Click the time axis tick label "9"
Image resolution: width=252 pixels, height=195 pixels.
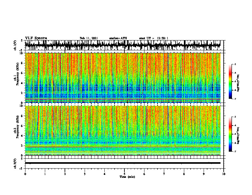pyautogui.click(x=204, y=174)
